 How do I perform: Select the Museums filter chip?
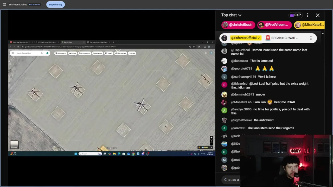click(98, 53)
